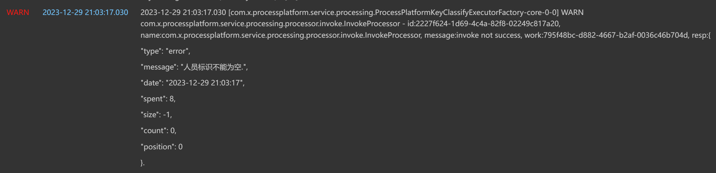Image resolution: width=716 pixels, height=173 pixels.
Task: Click the "type": "error" line
Action: (x=165, y=51)
